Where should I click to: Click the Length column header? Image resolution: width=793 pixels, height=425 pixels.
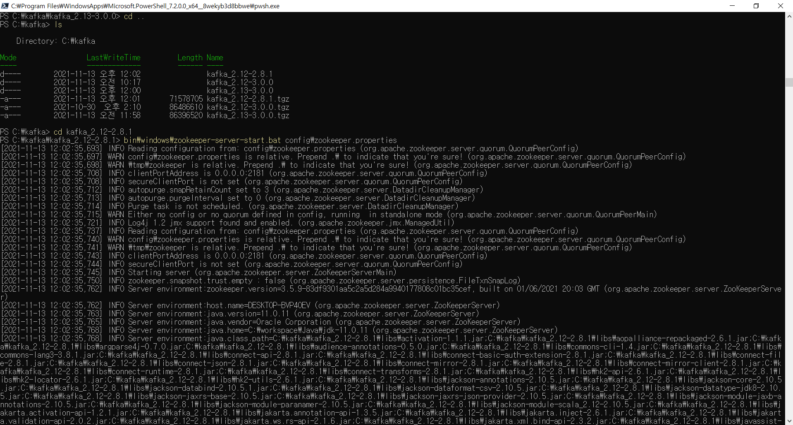point(190,57)
